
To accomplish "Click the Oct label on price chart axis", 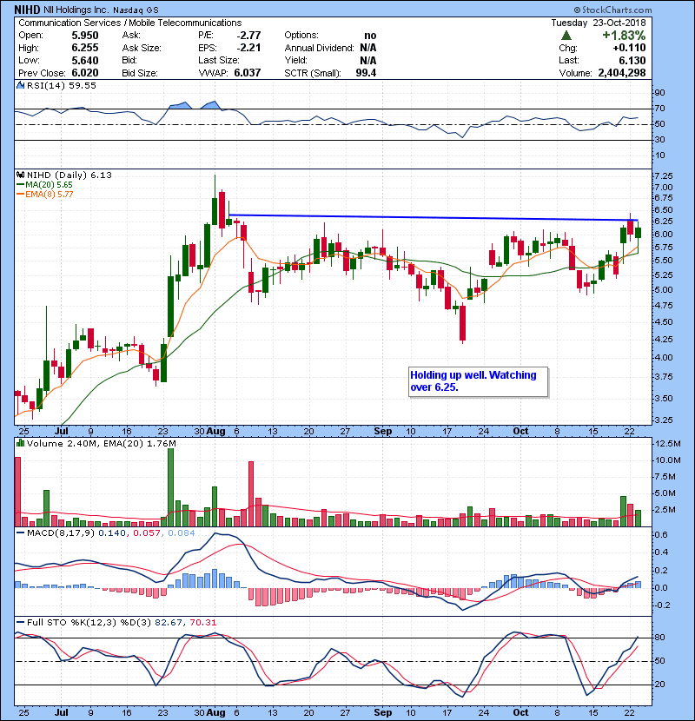I will click(x=520, y=432).
